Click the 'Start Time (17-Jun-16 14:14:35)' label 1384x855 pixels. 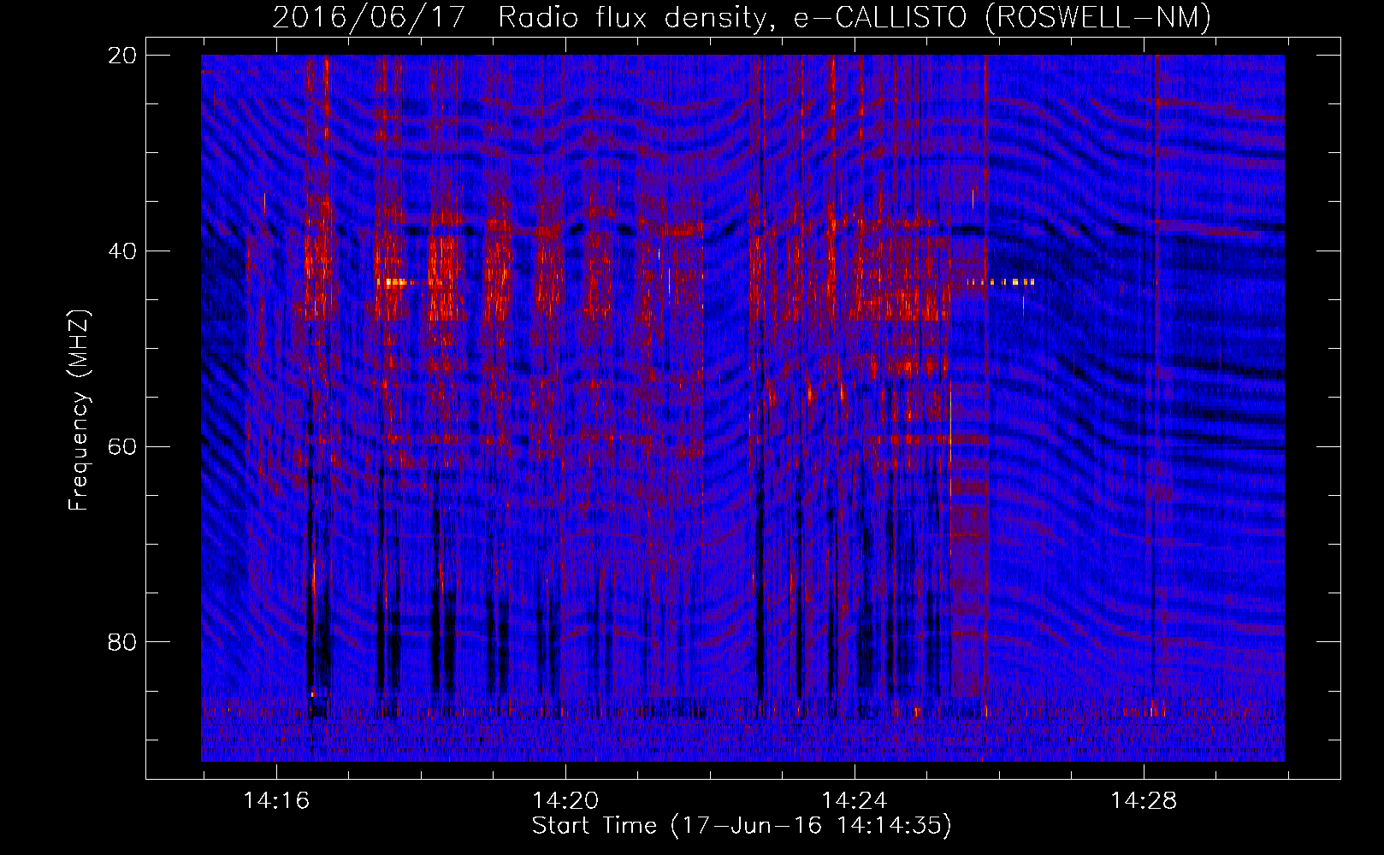[x=742, y=826]
